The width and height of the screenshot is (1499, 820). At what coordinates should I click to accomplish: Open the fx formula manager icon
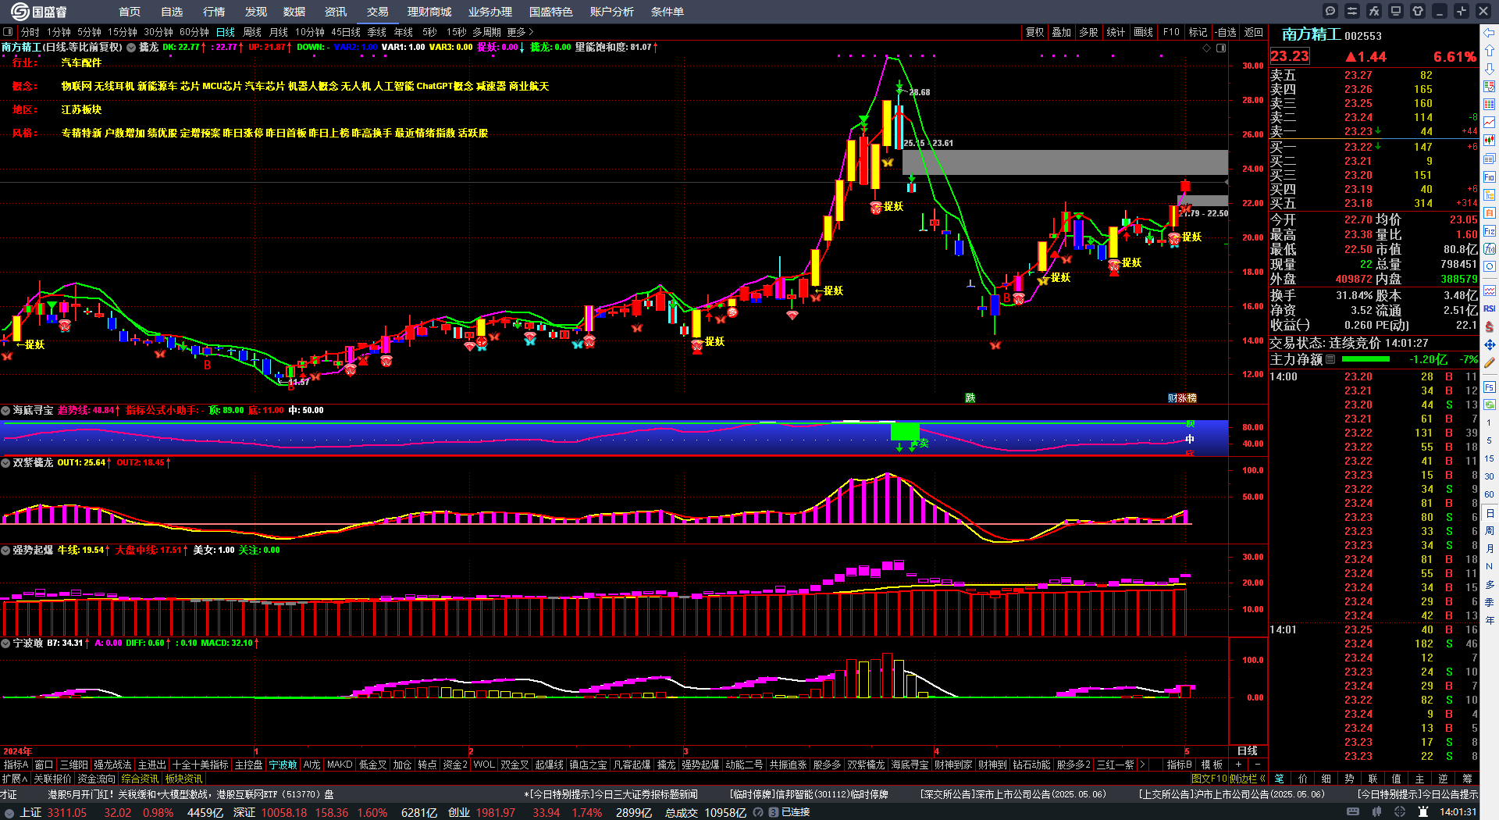pos(1374,11)
